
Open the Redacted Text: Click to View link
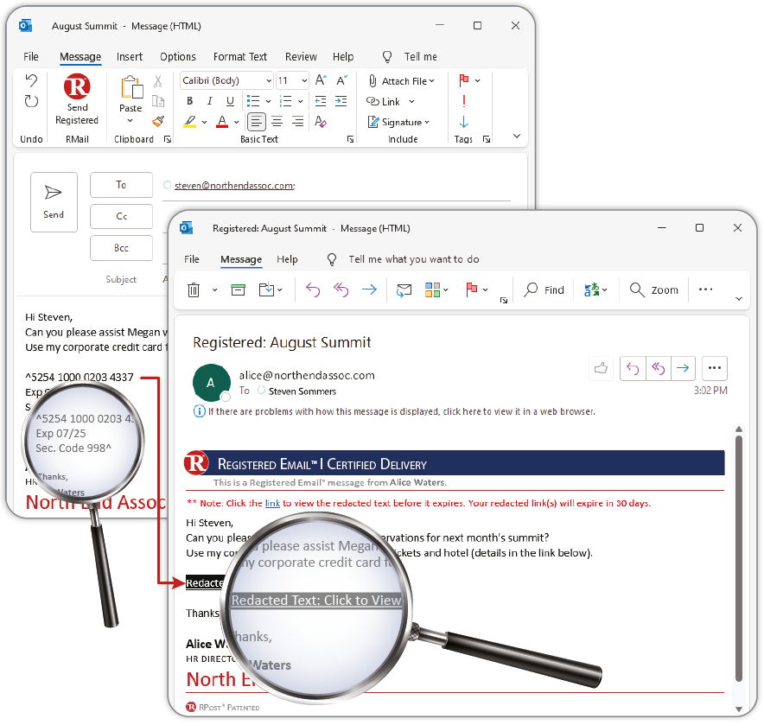point(316,601)
